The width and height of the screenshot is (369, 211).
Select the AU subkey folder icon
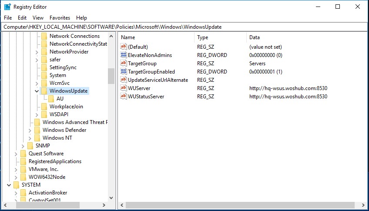point(51,99)
